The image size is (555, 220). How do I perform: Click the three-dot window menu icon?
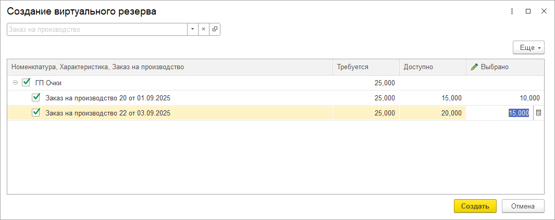(x=512, y=11)
